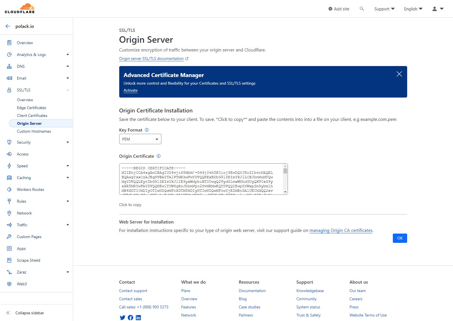Expand the Speed section arrow
Screen dimensions: 453x321
(x=68, y=166)
